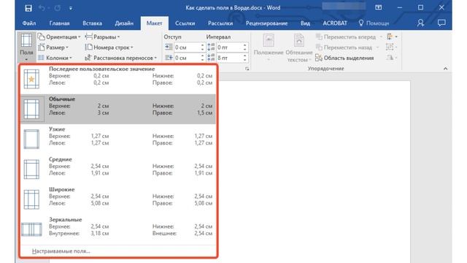Click the spacing after icon
The width and height of the screenshot is (467, 263).
(x=211, y=58)
